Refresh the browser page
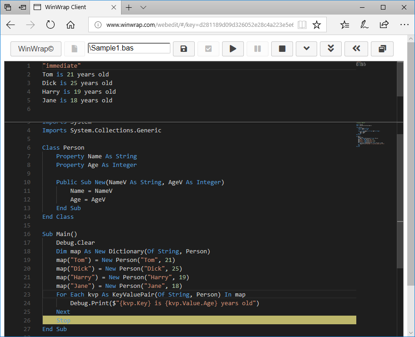 point(51,25)
